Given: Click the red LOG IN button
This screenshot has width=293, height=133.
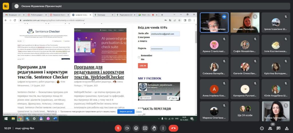Looking at the screenshot, I should (x=143, y=66).
